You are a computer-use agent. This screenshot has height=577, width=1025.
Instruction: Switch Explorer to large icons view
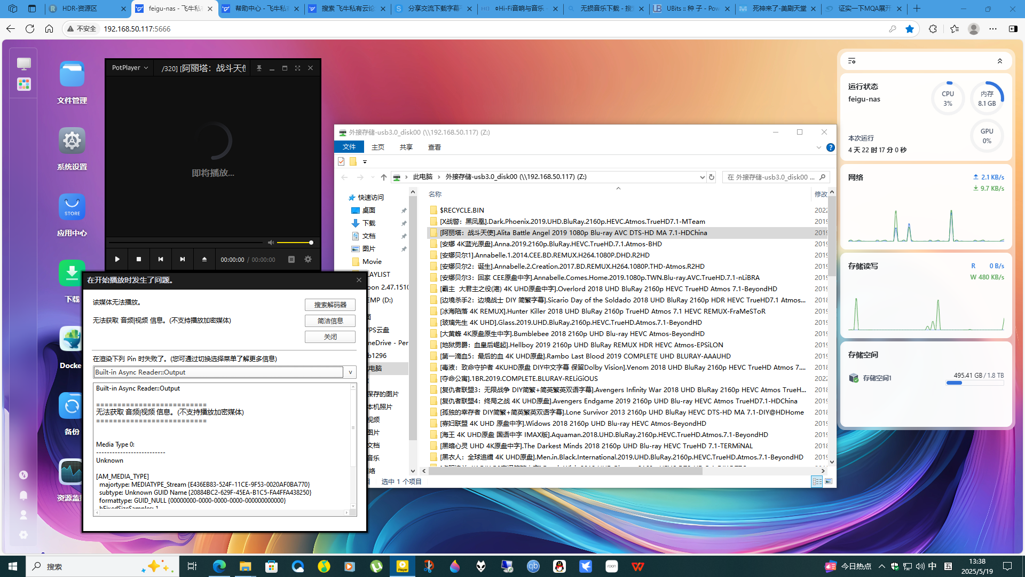pyautogui.click(x=829, y=481)
